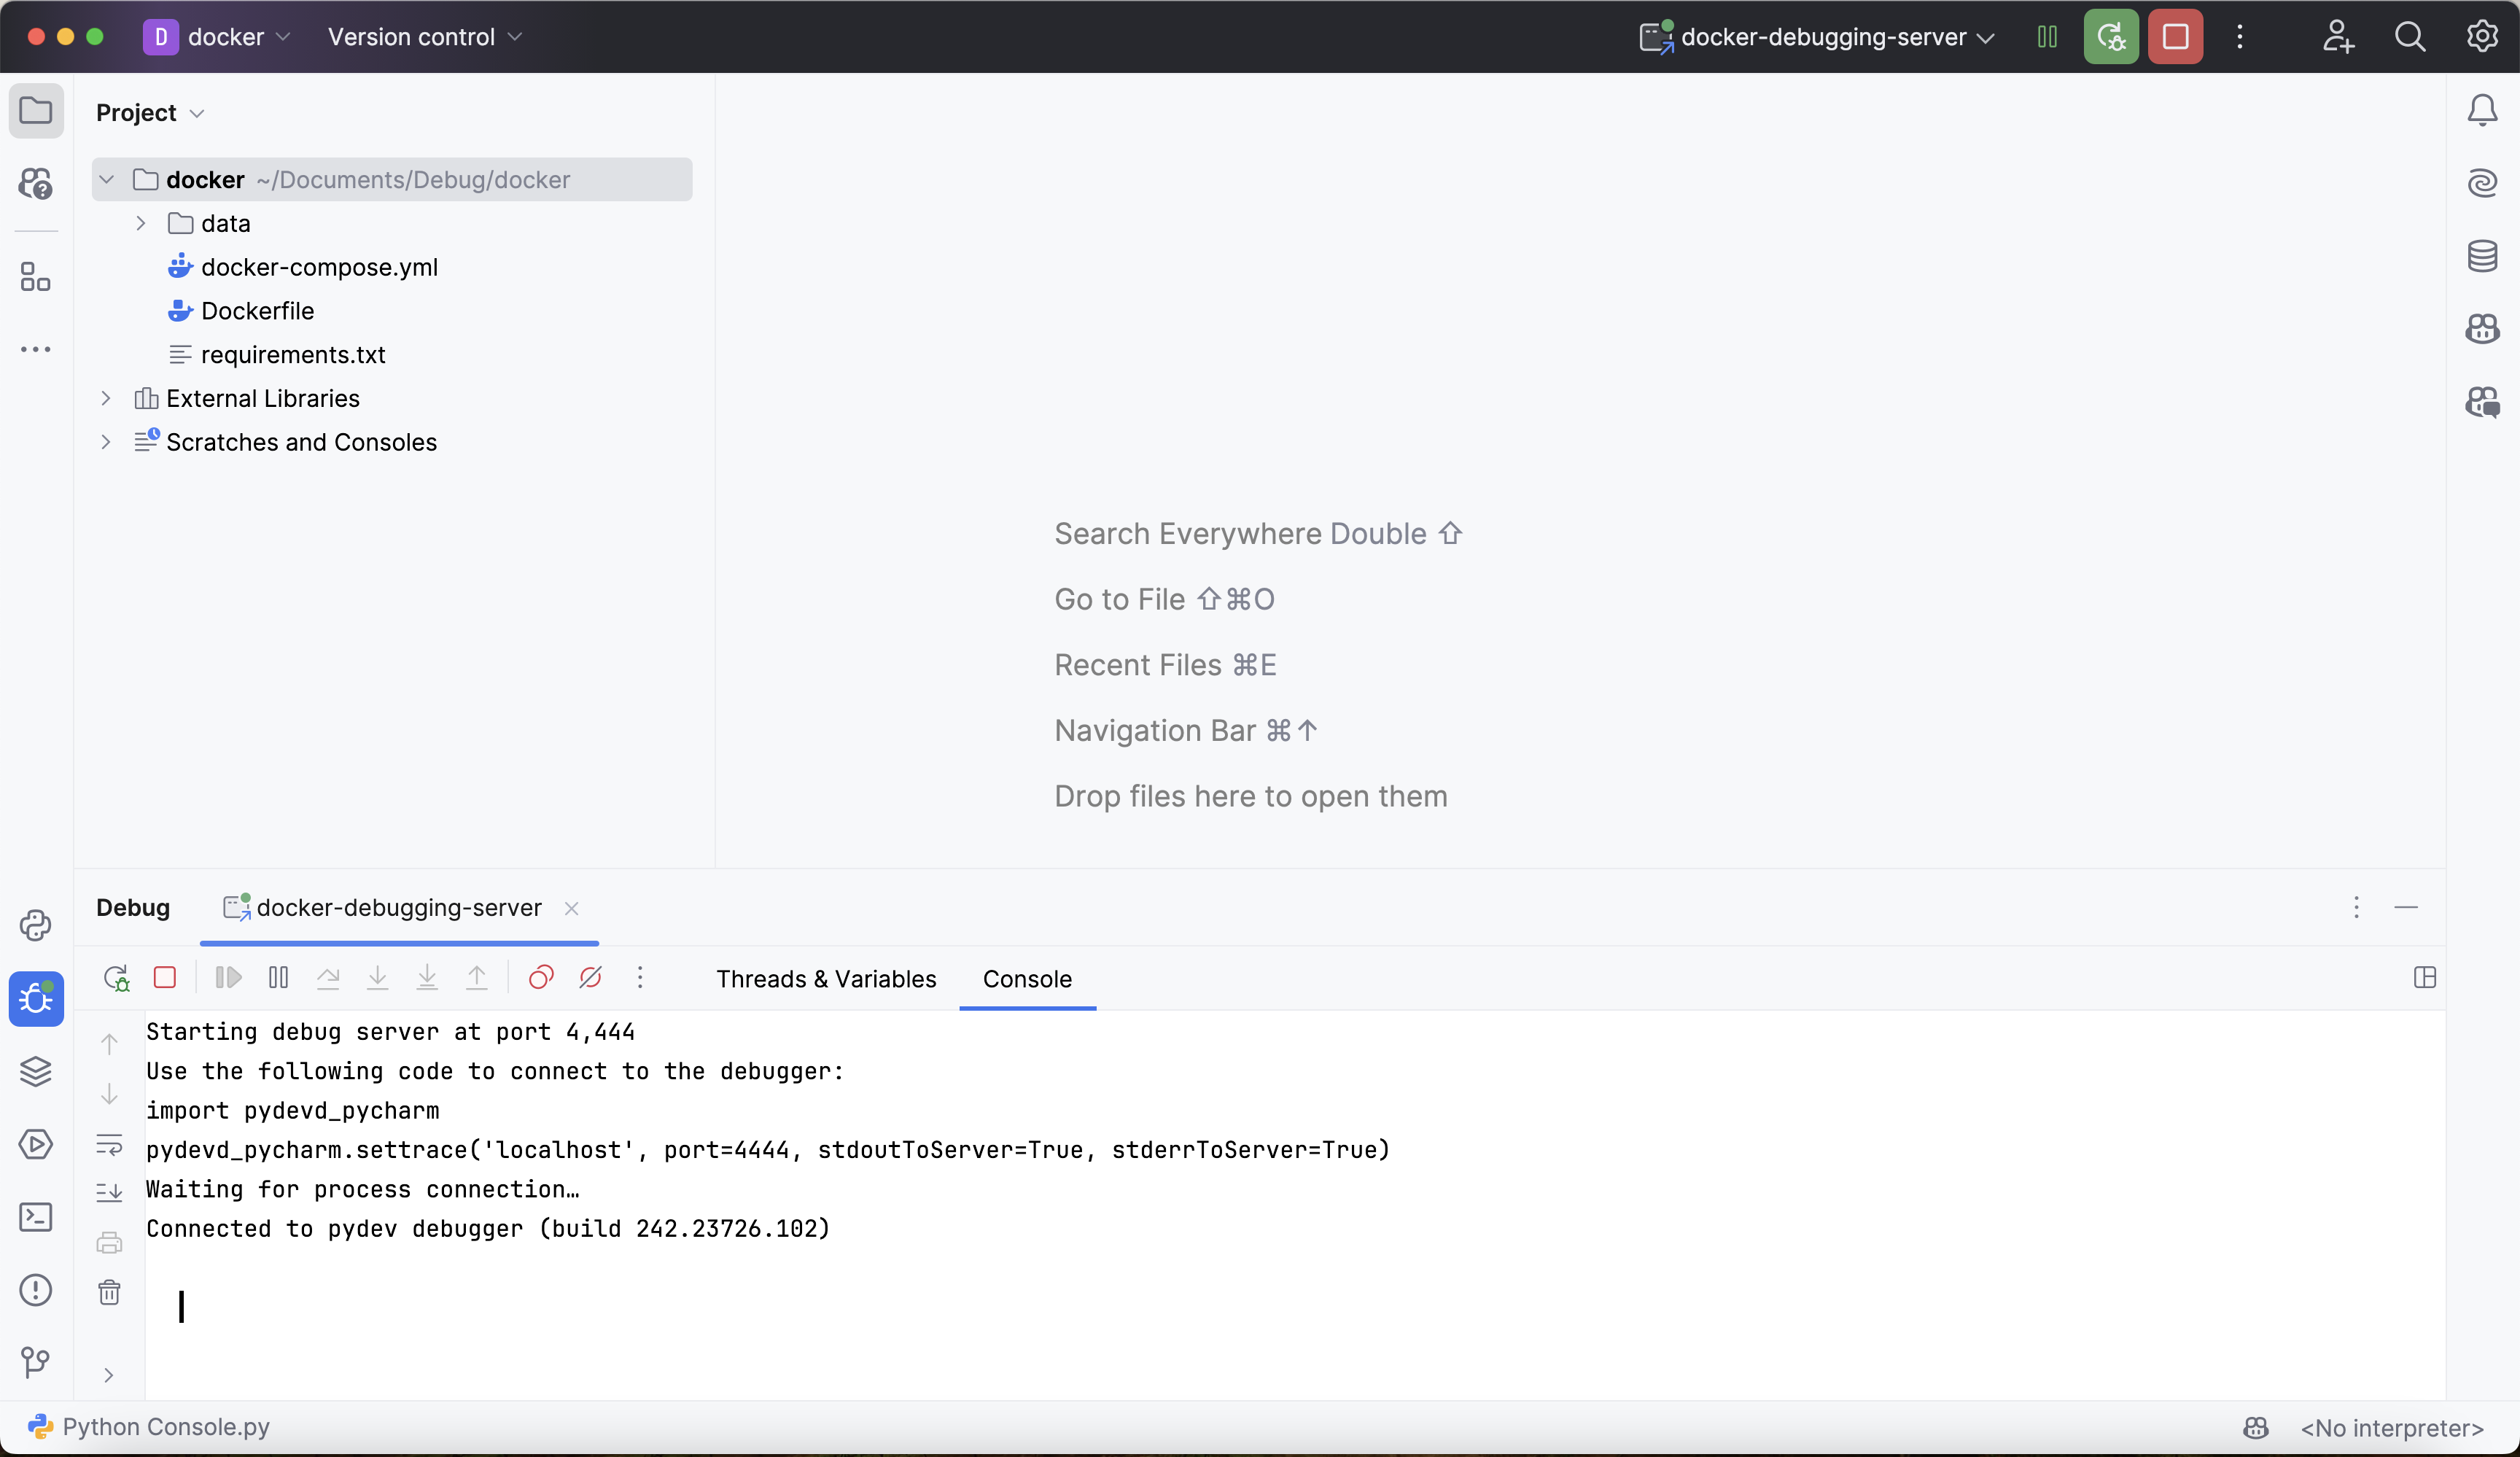The width and height of the screenshot is (2520, 1457).
Task: Expand the data folder in project tree
Action: tap(141, 223)
